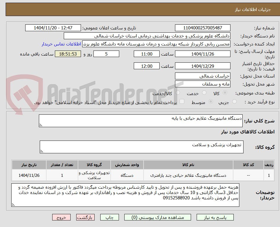Image resolution: width=280 pixels, height=227 pixels.
Task: Click the table cell تجهیزات پزشکی و سلامت
Action: tap(94, 175)
